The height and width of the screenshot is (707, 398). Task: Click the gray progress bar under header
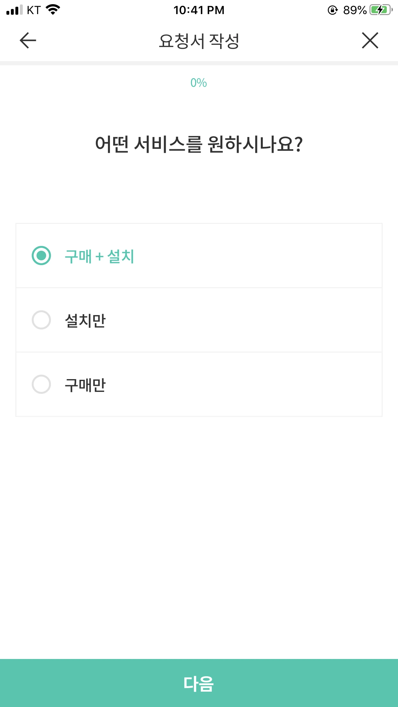click(199, 63)
